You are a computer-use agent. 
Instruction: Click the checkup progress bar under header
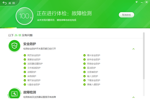coord(75,28)
